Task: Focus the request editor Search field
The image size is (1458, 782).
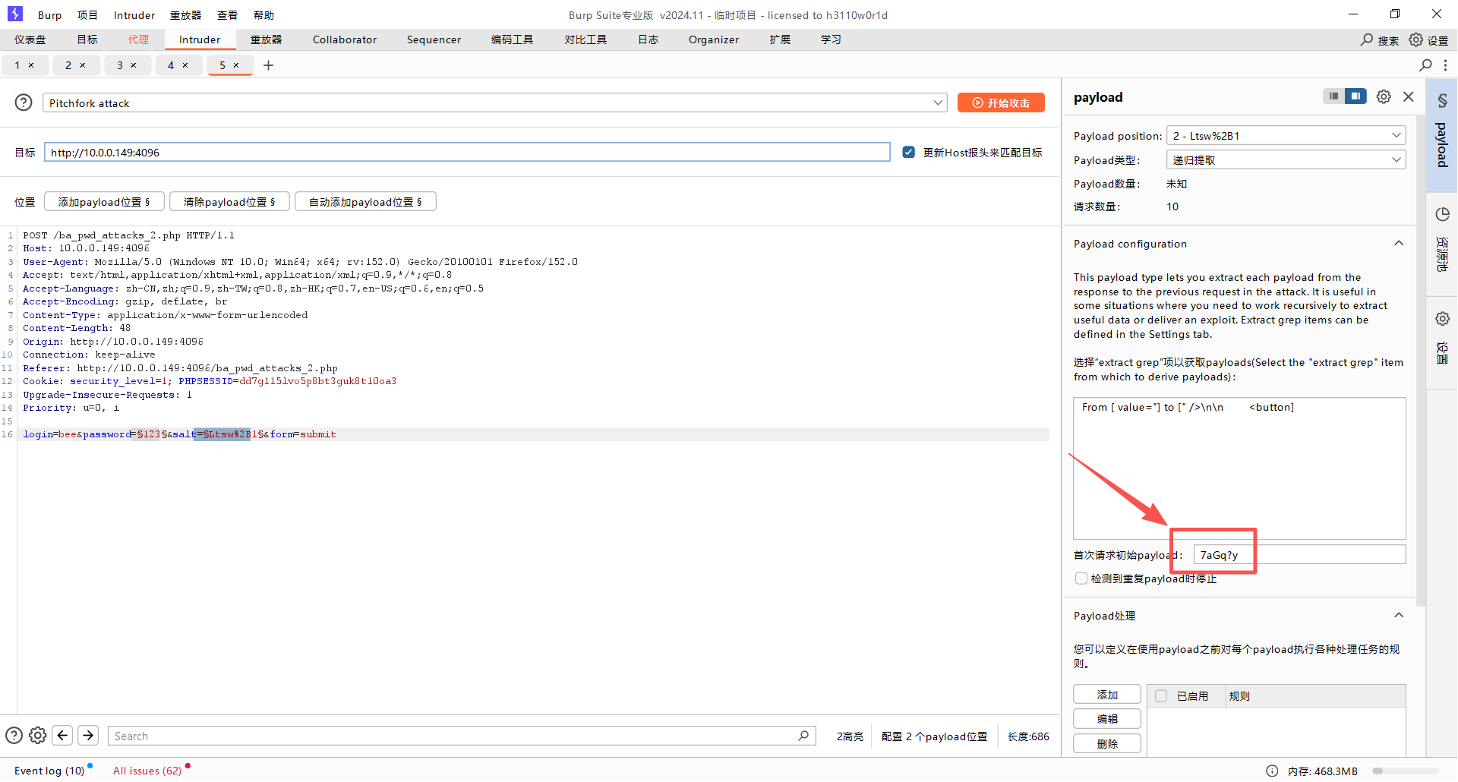Action: pos(462,736)
